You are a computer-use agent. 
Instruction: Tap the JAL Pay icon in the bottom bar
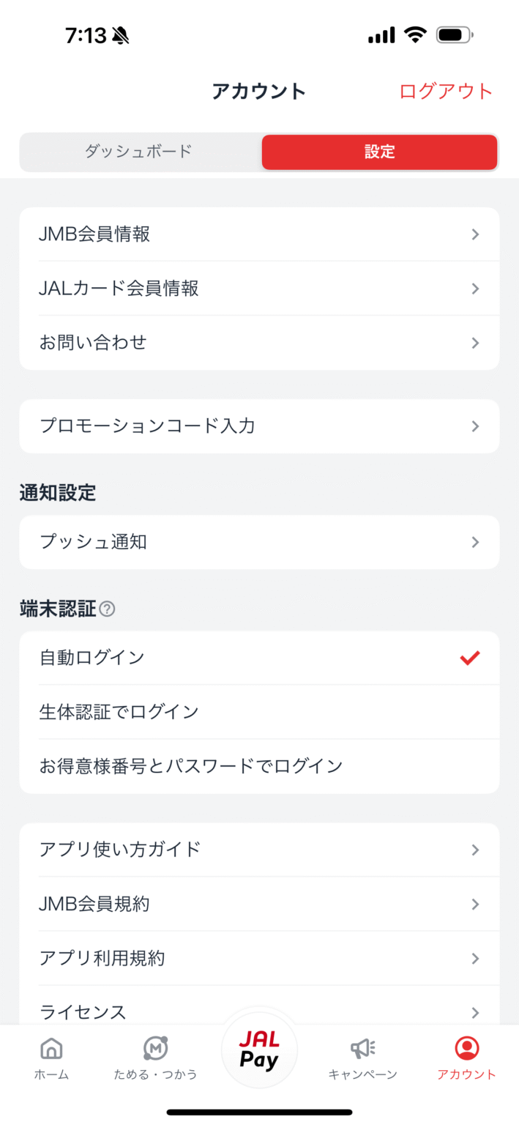pyautogui.click(x=259, y=1049)
